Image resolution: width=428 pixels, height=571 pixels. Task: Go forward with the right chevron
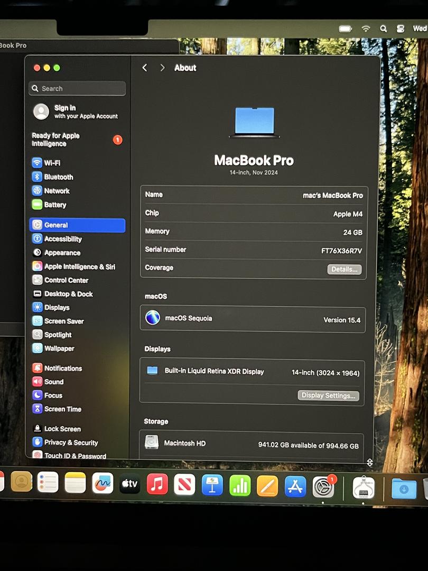coord(162,68)
